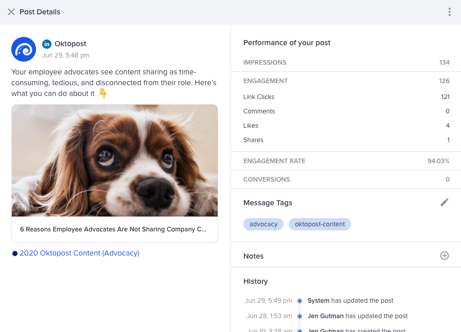Click the Link Clicks metric row
The height and width of the screenshot is (332, 461).
click(x=346, y=97)
